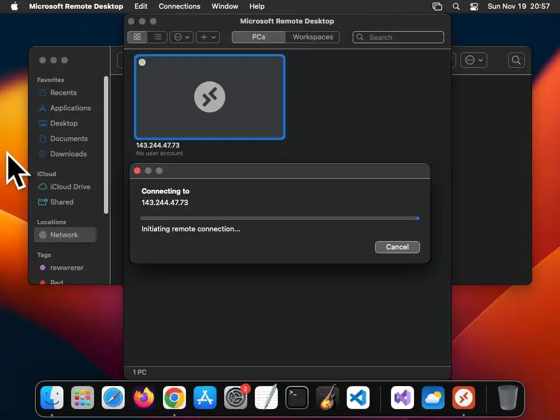
Task: Select the rewwrerer tag in Finder
Action: pos(65,268)
